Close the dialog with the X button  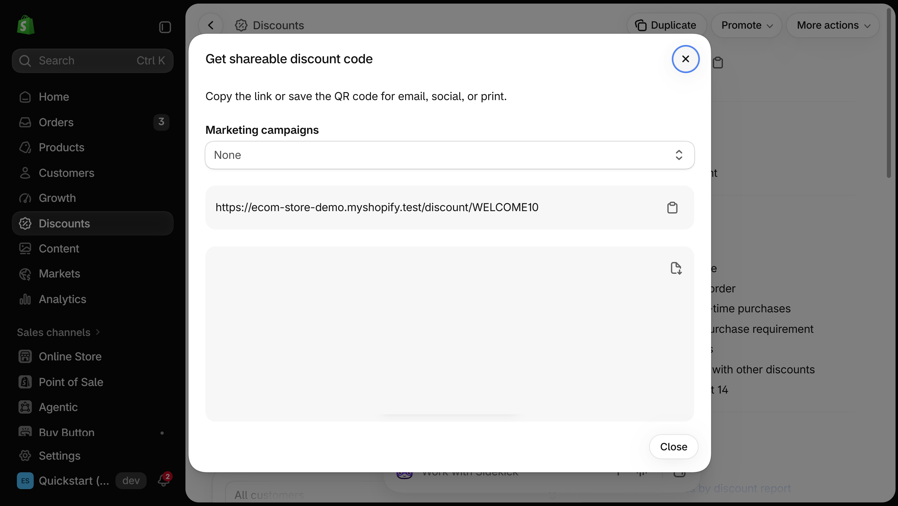tap(685, 59)
